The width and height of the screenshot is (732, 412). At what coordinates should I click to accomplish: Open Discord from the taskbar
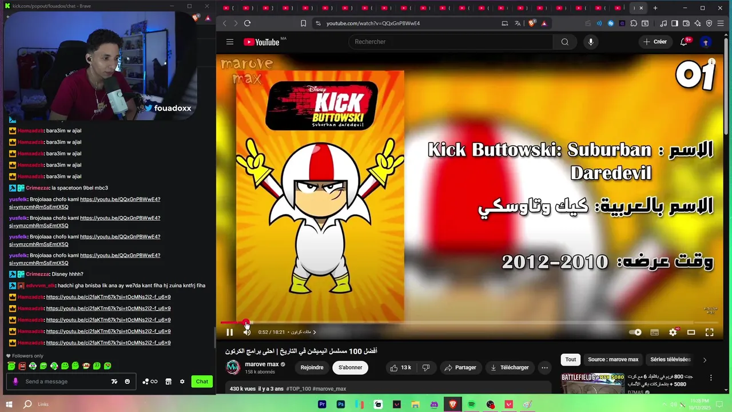point(434,405)
